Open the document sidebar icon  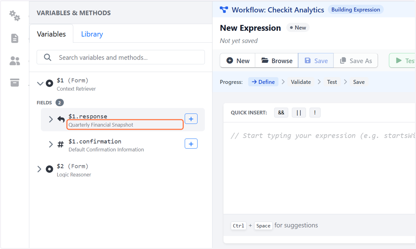tap(15, 38)
